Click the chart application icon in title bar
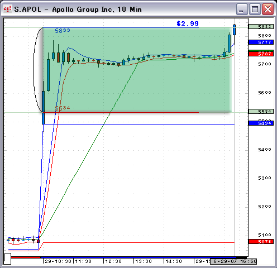The width and height of the screenshot is (277, 268). coord(8,9)
